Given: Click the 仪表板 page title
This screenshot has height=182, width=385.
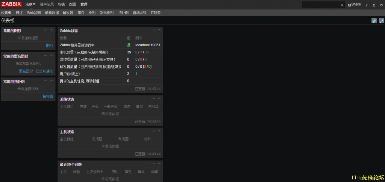Looking at the screenshot, I should pyautogui.click(x=8, y=21).
